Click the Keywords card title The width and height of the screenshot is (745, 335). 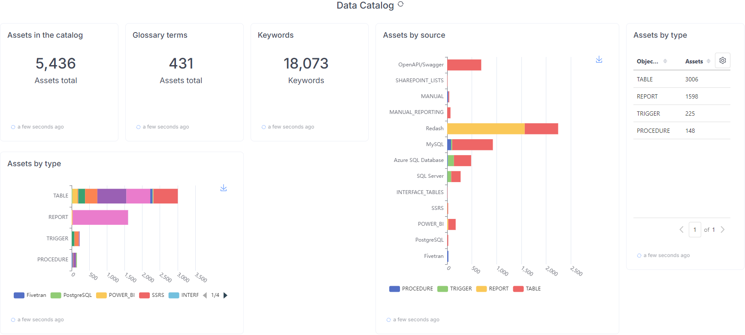point(276,35)
